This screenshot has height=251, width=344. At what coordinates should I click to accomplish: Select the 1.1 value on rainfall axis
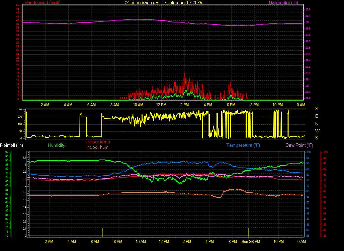click(x=24, y=158)
